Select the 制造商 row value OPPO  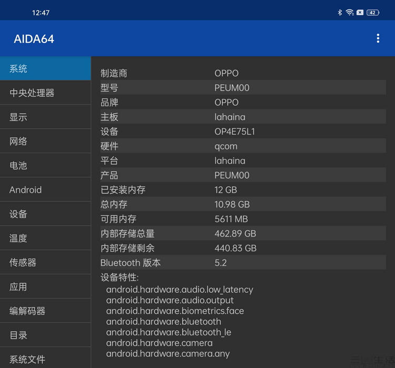click(226, 73)
